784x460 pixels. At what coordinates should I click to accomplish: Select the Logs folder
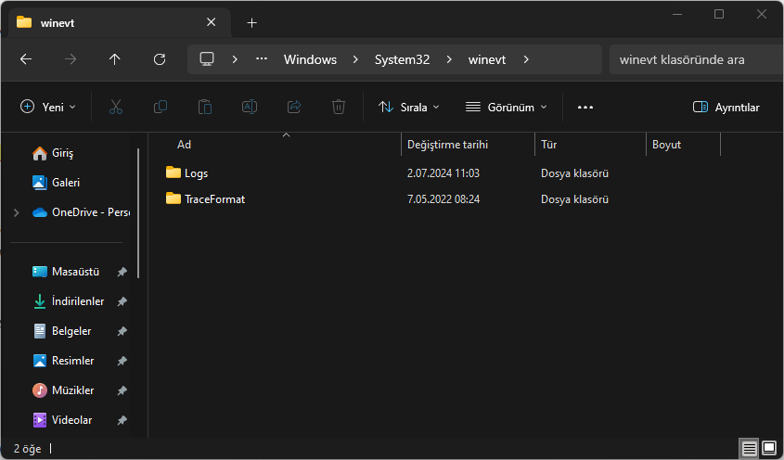pos(196,172)
